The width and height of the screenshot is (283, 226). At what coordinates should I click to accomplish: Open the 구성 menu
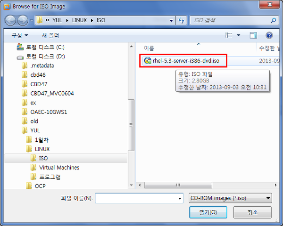(20, 35)
